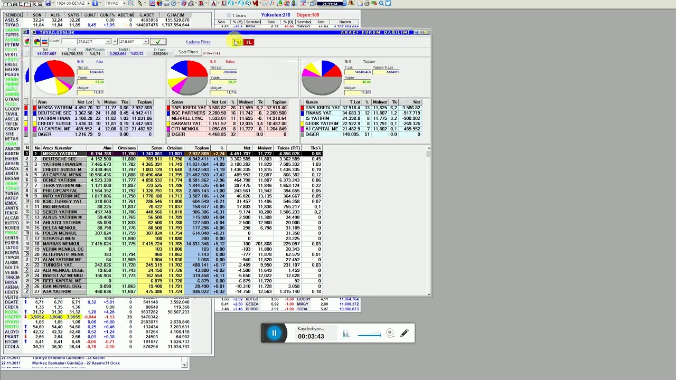Select the DENIZ YATIRIM row
Image resolution: width=676 pixels, height=380 pixels.
tap(177, 180)
